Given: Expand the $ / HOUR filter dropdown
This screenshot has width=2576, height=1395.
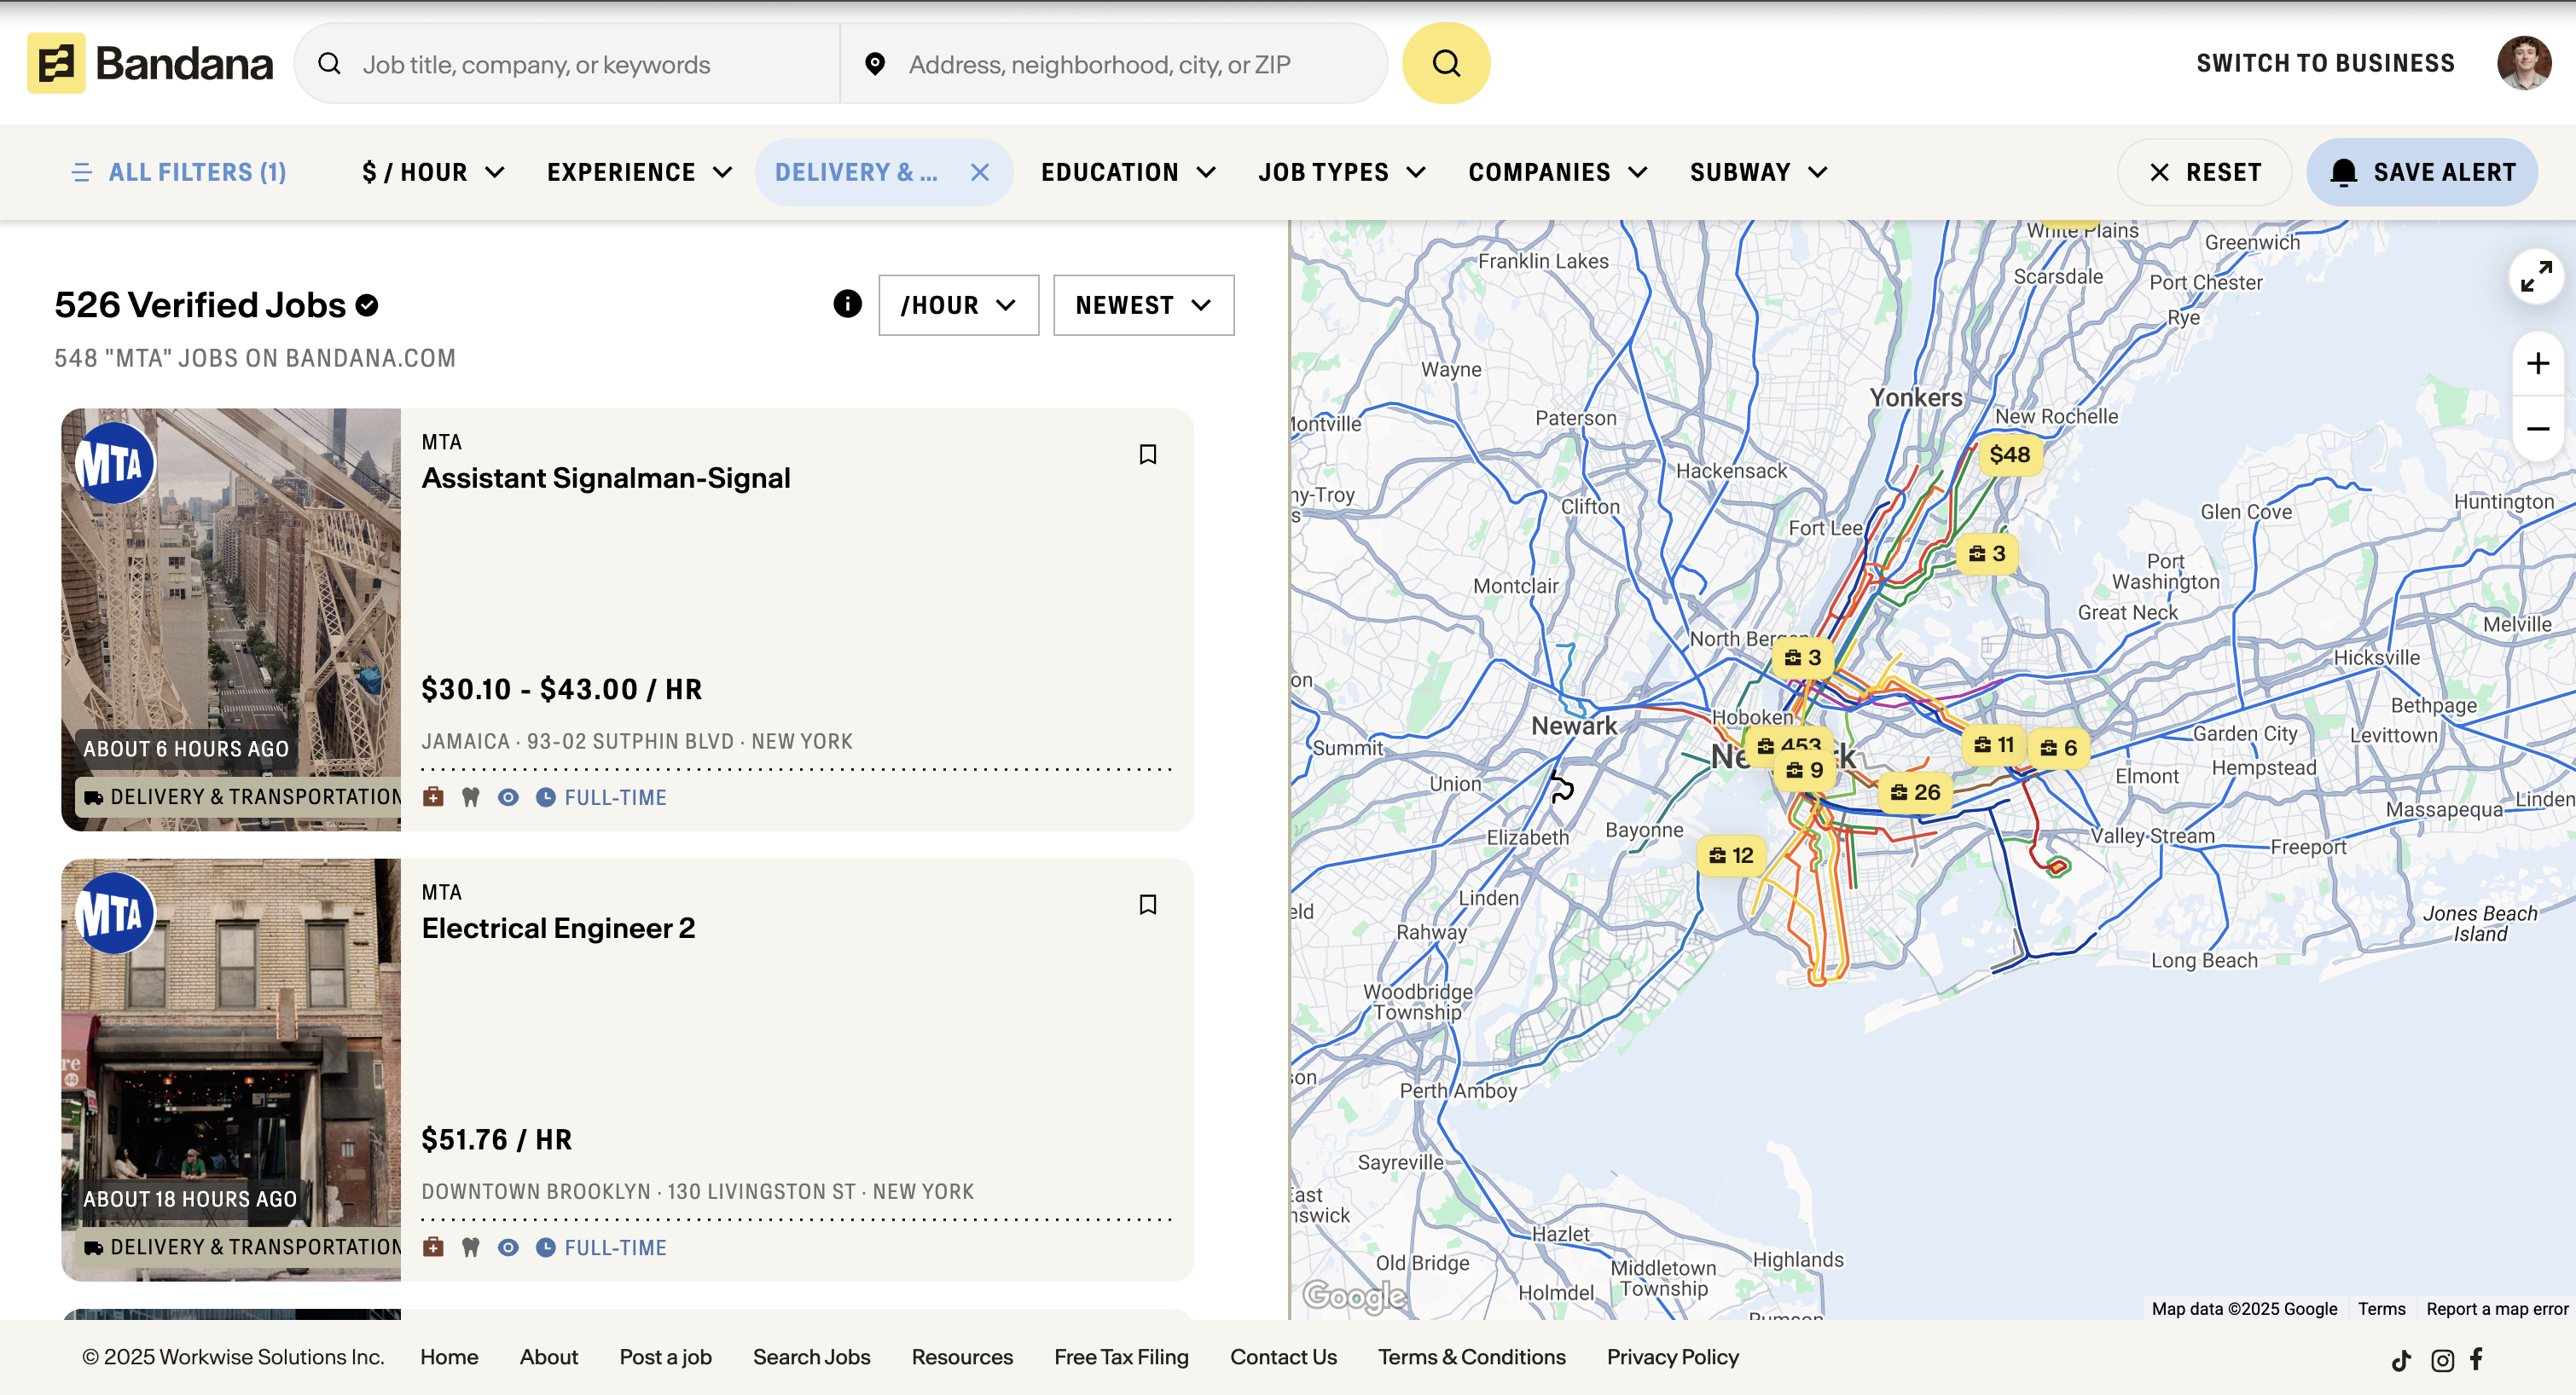Looking at the screenshot, I should (x=432, y=172).
